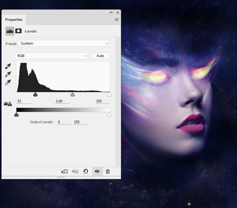The image size is (237, 208).
Task: Toggle the adjustment layer visibility eye
Action: (97, 171)
